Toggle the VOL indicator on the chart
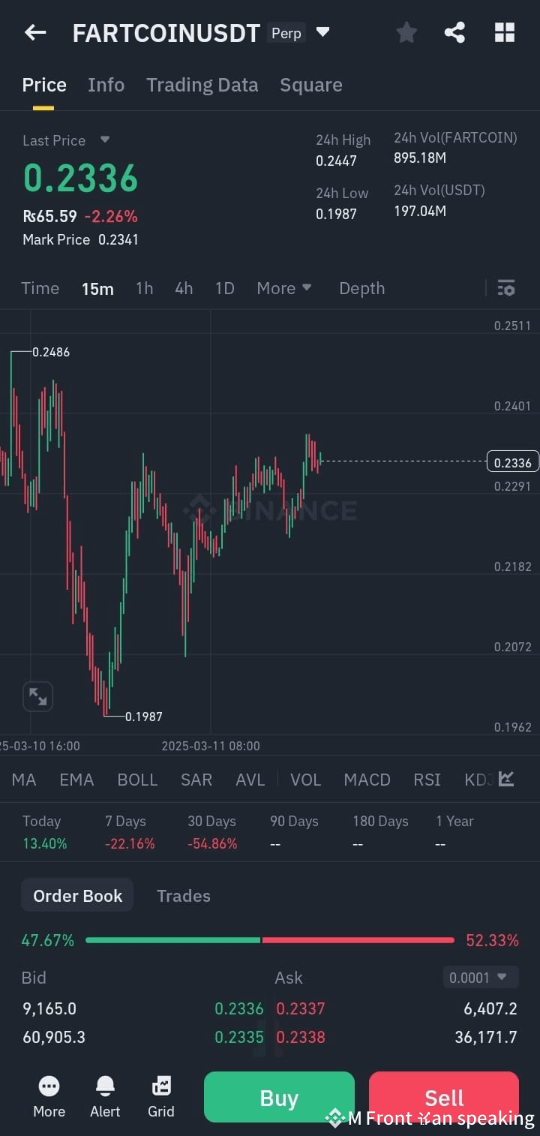This screenshot has height=1136, width=540. point(305,780)
